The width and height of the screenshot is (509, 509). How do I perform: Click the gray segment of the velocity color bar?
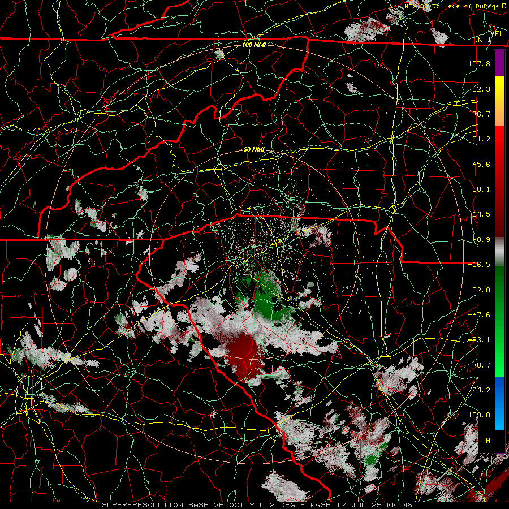pos(499,252)
